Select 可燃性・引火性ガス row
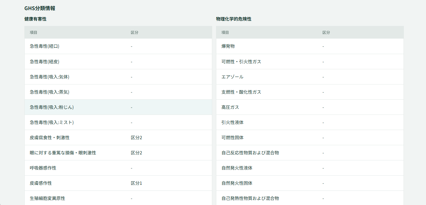Screen dimensions: 426x205 point(310,61)
